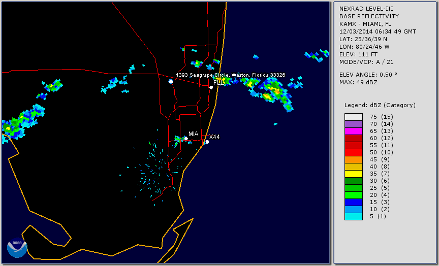Screen dimensions: 439x266
Task: Select the 5 dBZ cyan legend swatch
Action: point(353,216)
